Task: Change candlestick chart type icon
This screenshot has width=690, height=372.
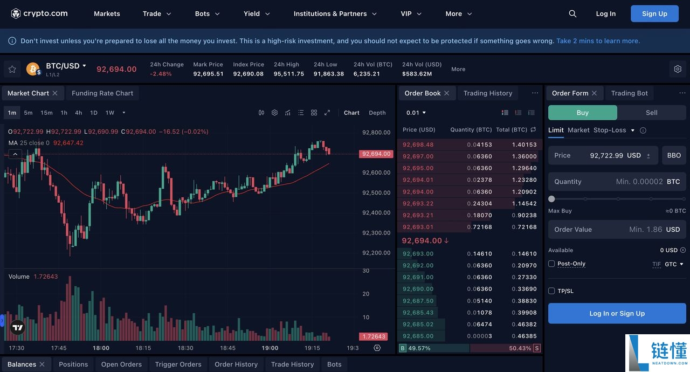Action: coord(261,113)
